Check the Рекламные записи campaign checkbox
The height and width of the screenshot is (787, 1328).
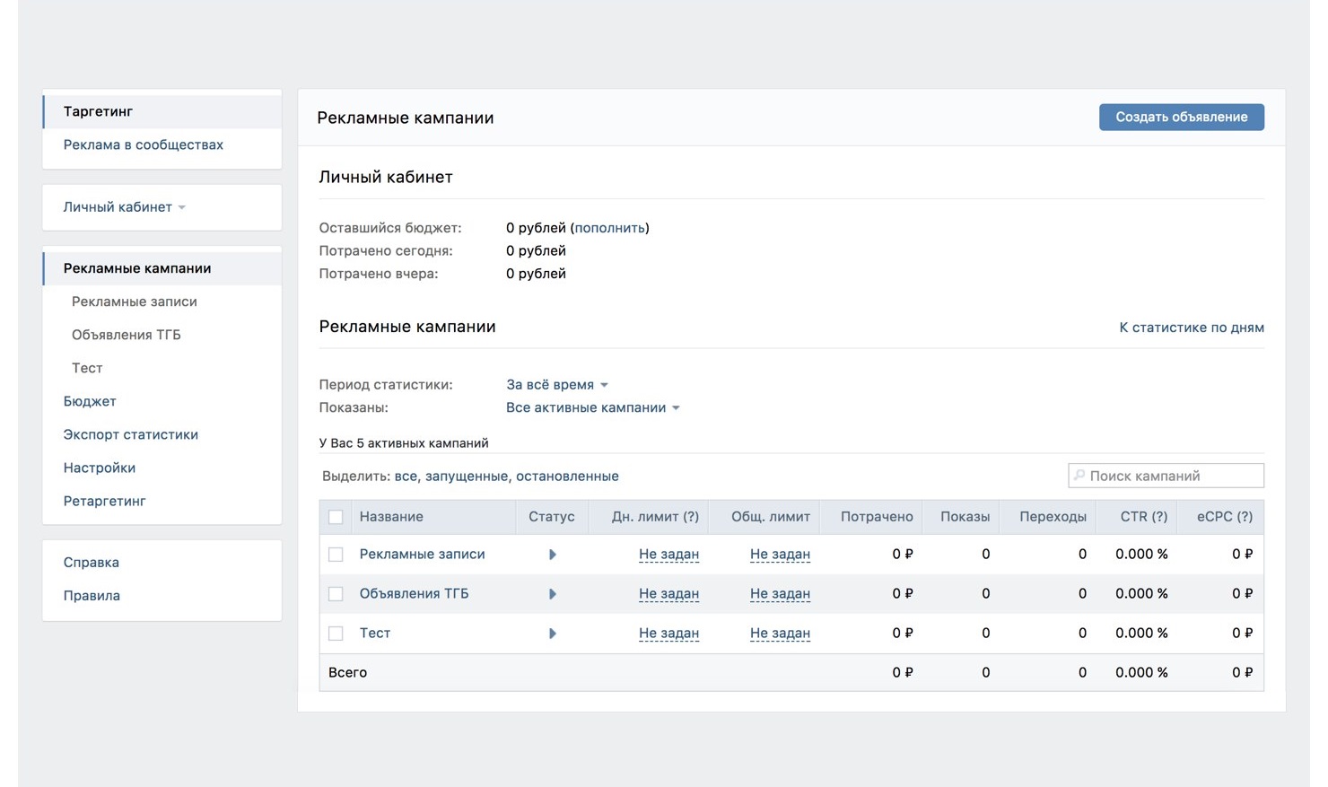click(336, 555)
